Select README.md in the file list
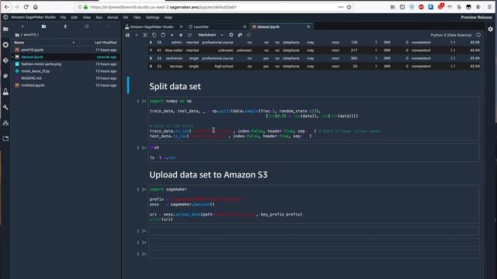The height and width of the screenshot is (279, 497). (x=65, y=78)
